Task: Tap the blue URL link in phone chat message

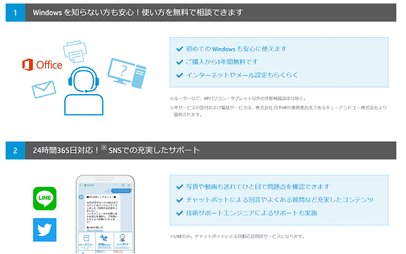Action: click(x=95, y=230)
